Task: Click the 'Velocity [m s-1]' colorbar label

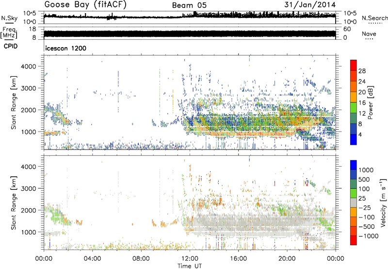Action: (x=384, y=202)
